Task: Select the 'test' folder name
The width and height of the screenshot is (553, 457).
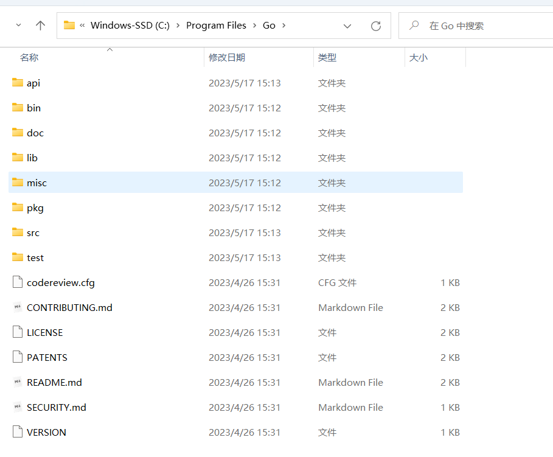Action: (35, 258)
